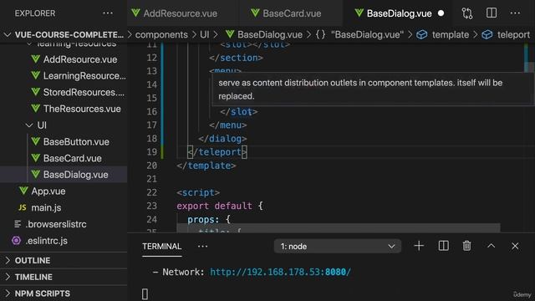The image size is (535, 301).
Task: Split the terminal panel
Action: click(x=443, y=246)
